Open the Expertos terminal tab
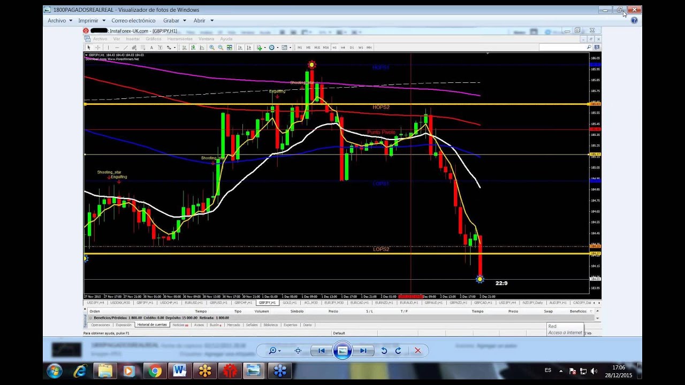685x385 pixels. 290,325
